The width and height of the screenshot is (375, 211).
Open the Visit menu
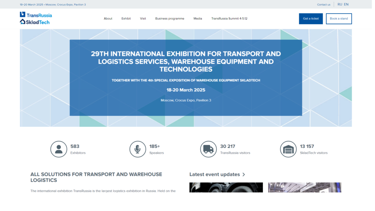coord(143,19)
